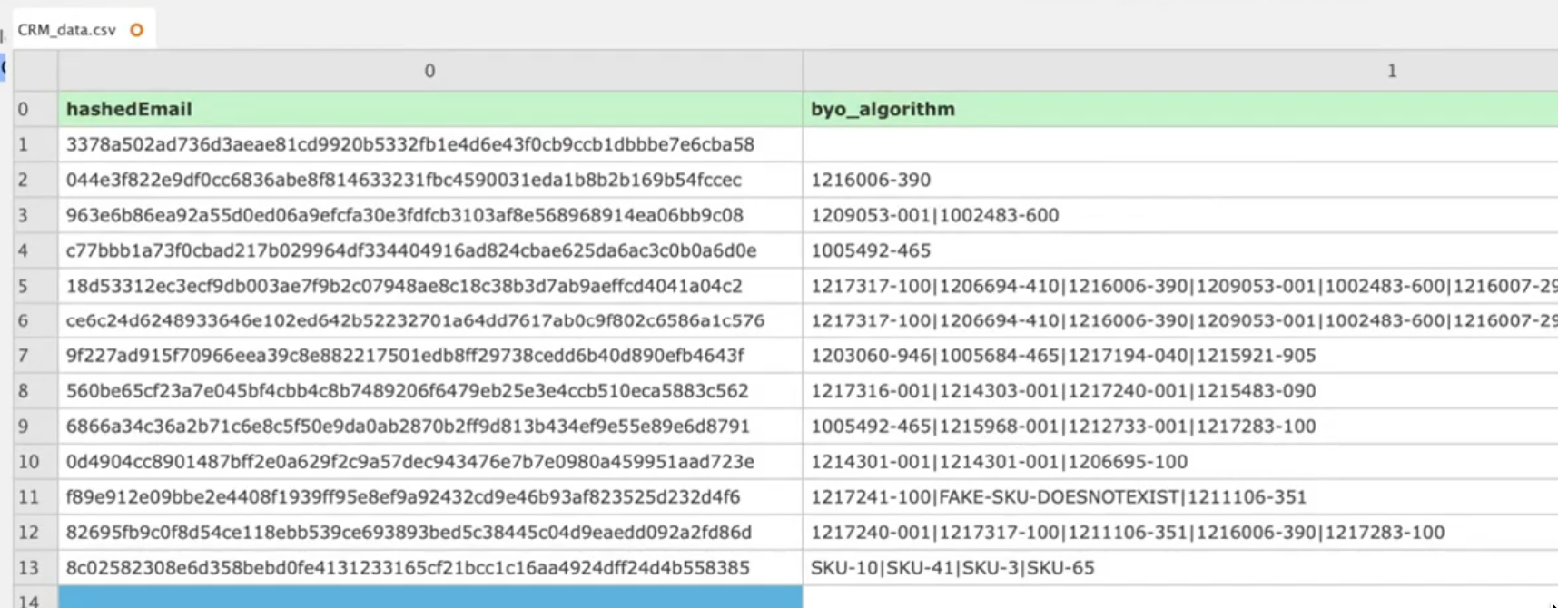Click the byo_algorithm header cell
1558x608 pixels.
point(1180,109)
